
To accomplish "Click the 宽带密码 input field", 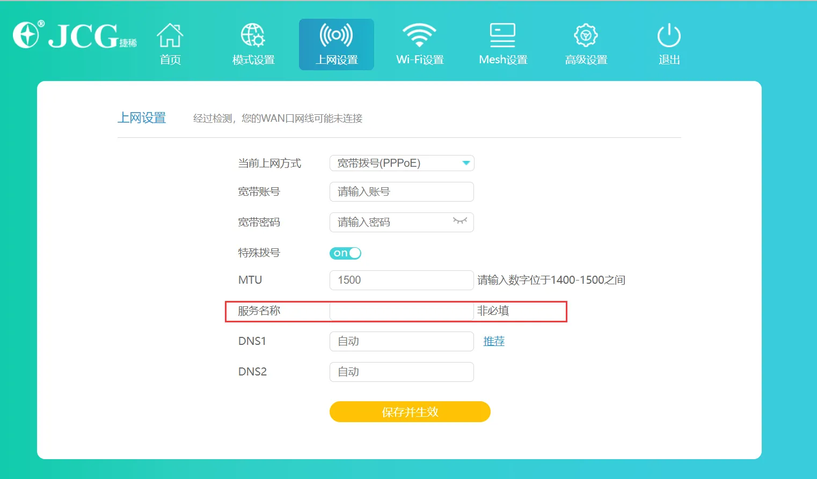I will (402, 222).
